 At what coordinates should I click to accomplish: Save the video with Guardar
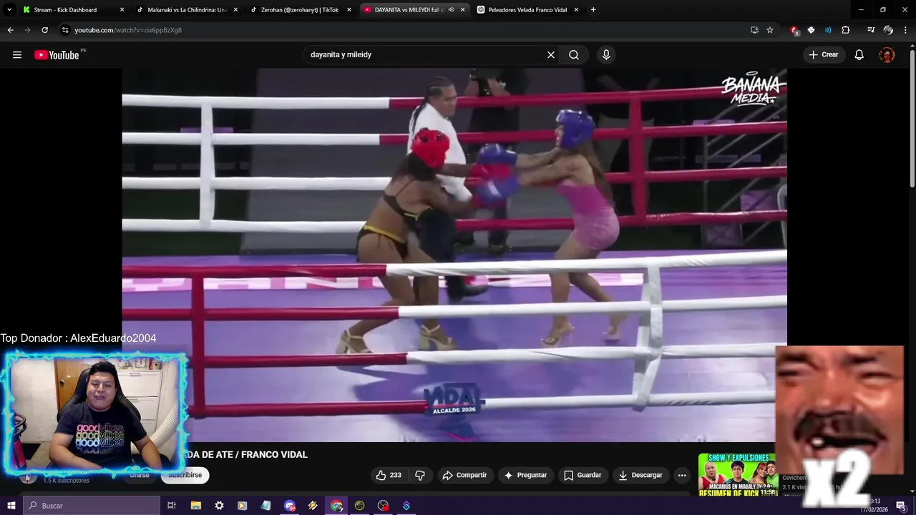(x=583, y=475)
